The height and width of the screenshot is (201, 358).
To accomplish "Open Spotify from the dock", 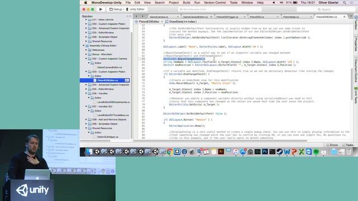I will pyautogui.click(x=316, y=152).
